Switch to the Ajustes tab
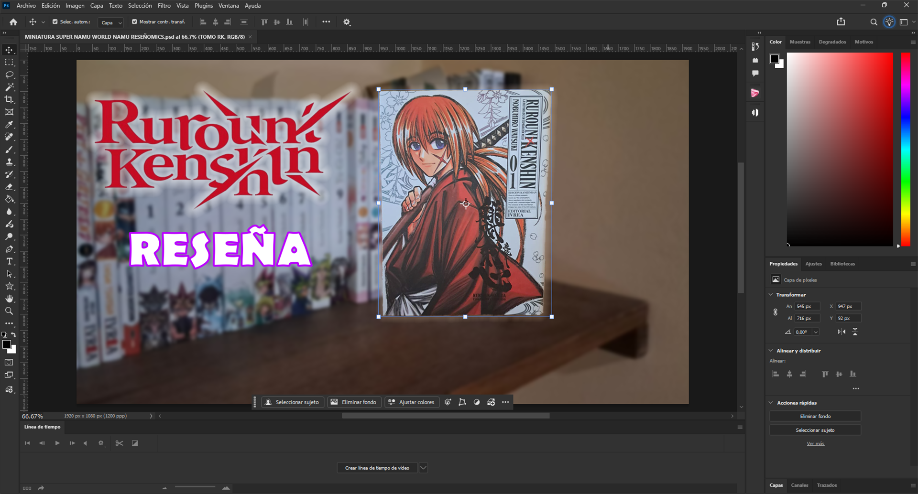 [813, 264]
